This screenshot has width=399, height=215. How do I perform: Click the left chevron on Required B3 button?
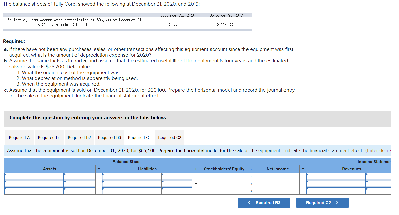(x=249, y=203)
